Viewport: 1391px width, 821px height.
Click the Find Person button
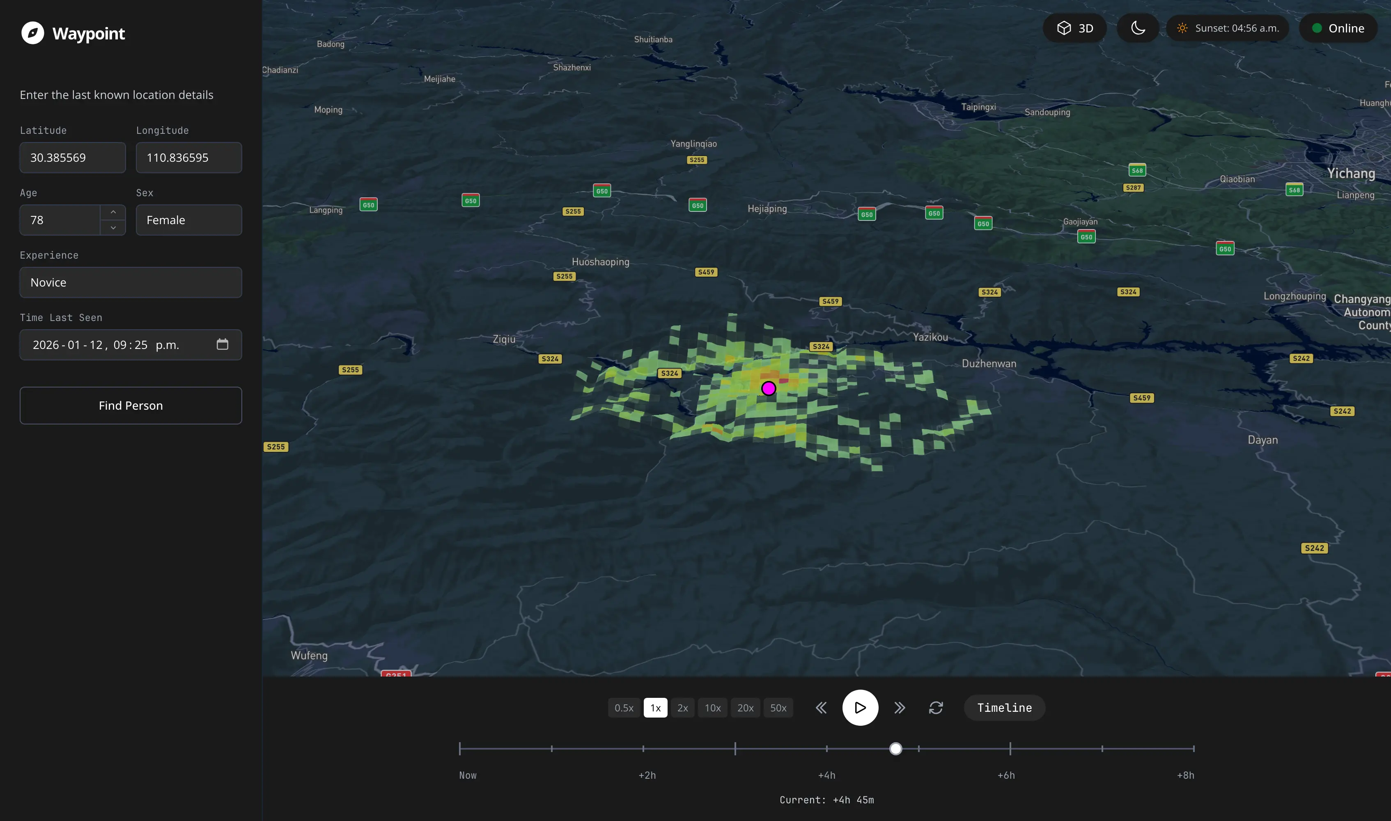coord(131,405)
